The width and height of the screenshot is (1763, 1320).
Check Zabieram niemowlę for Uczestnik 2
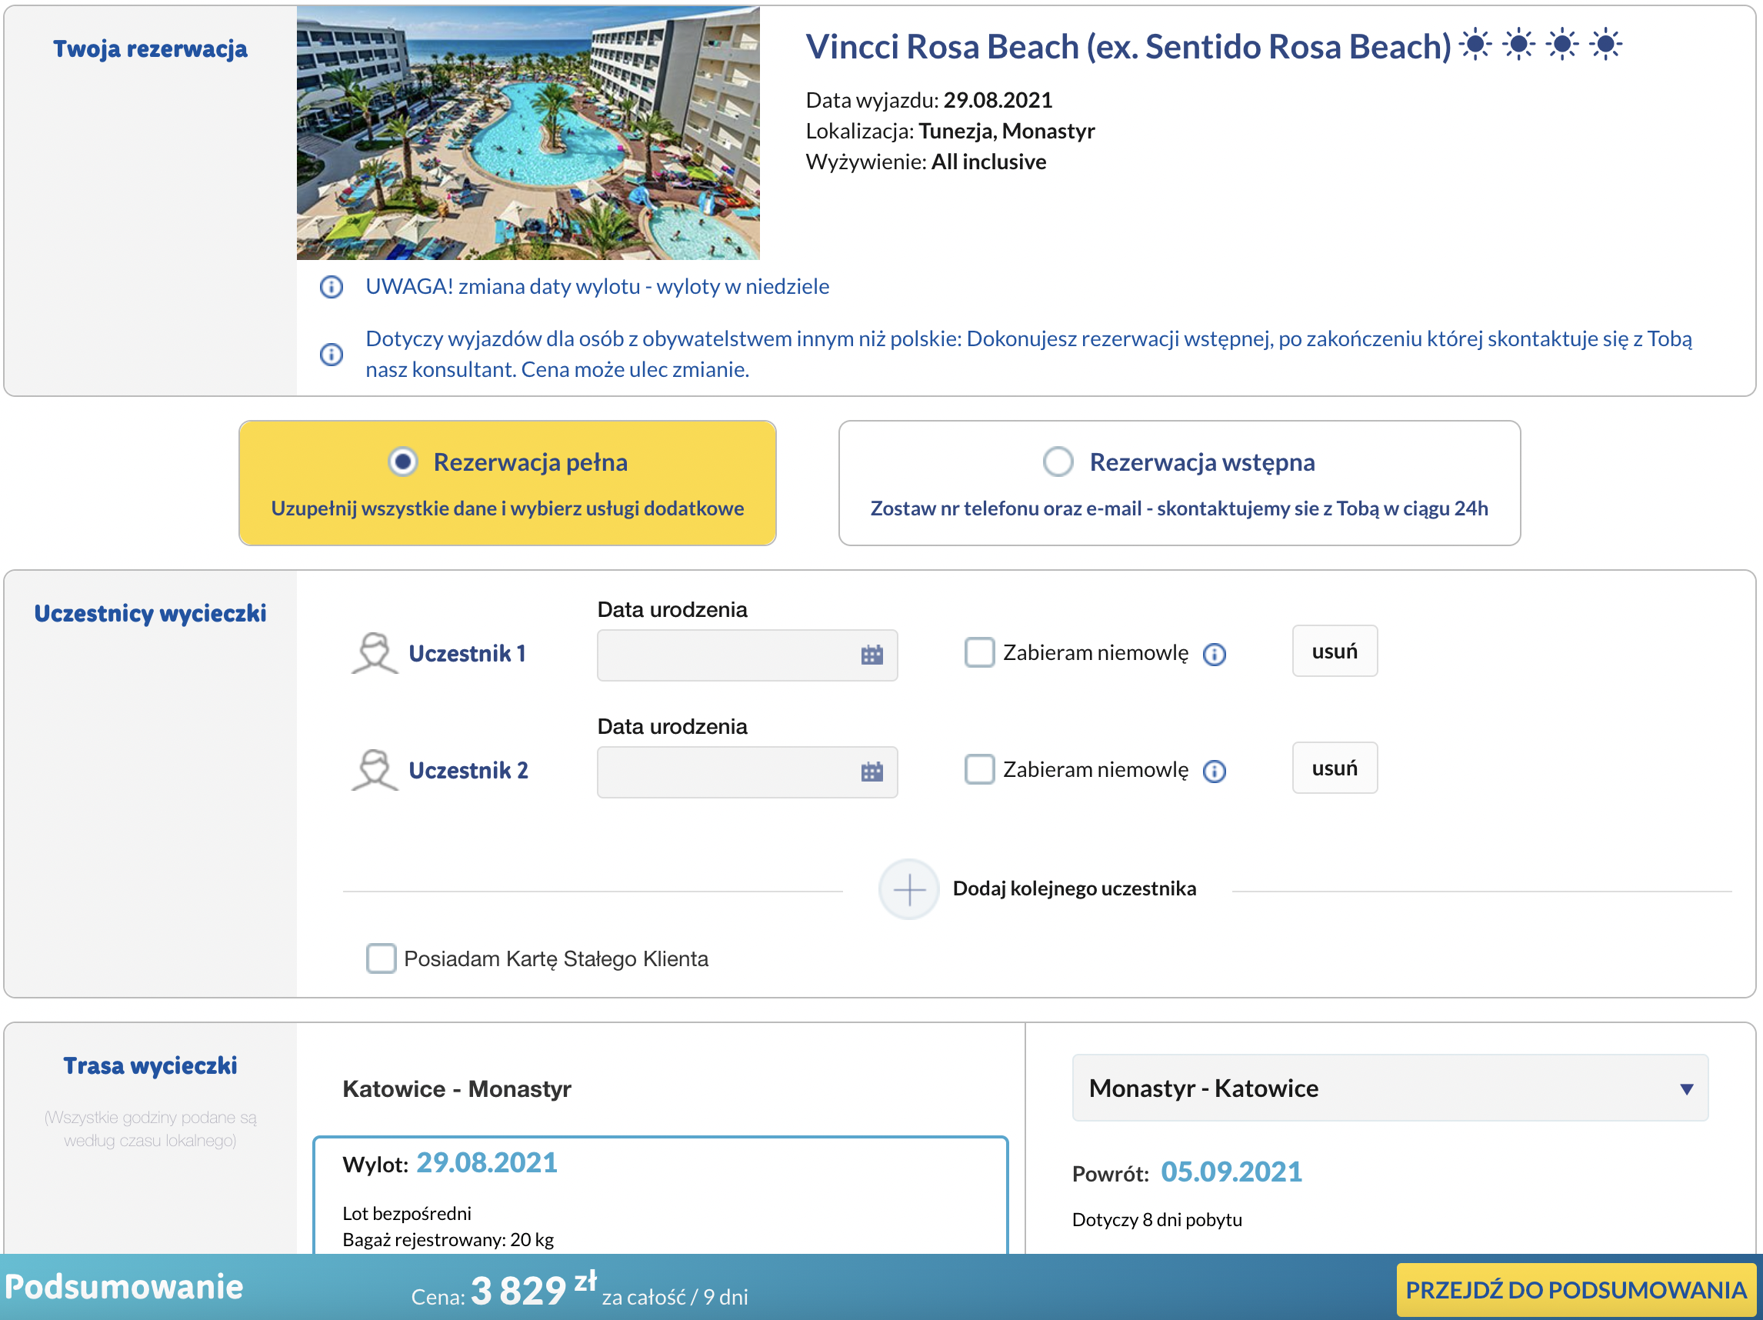pos(979,769)
